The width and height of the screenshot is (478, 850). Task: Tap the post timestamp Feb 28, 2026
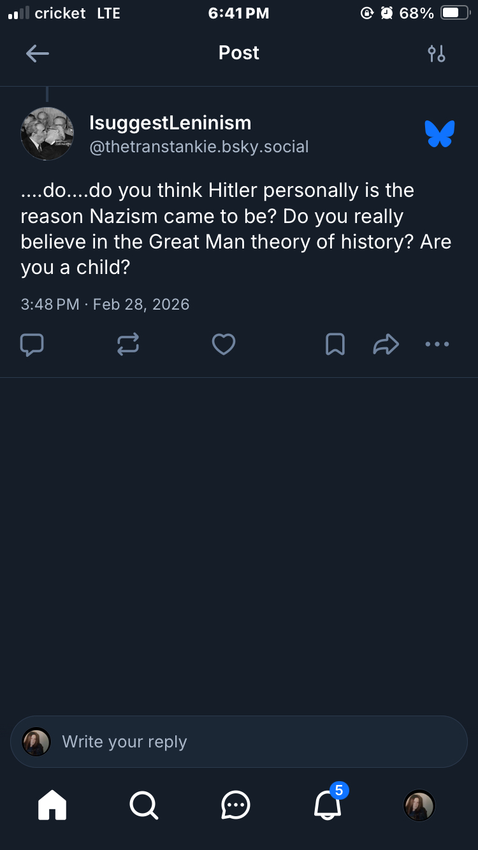point(105,304)
